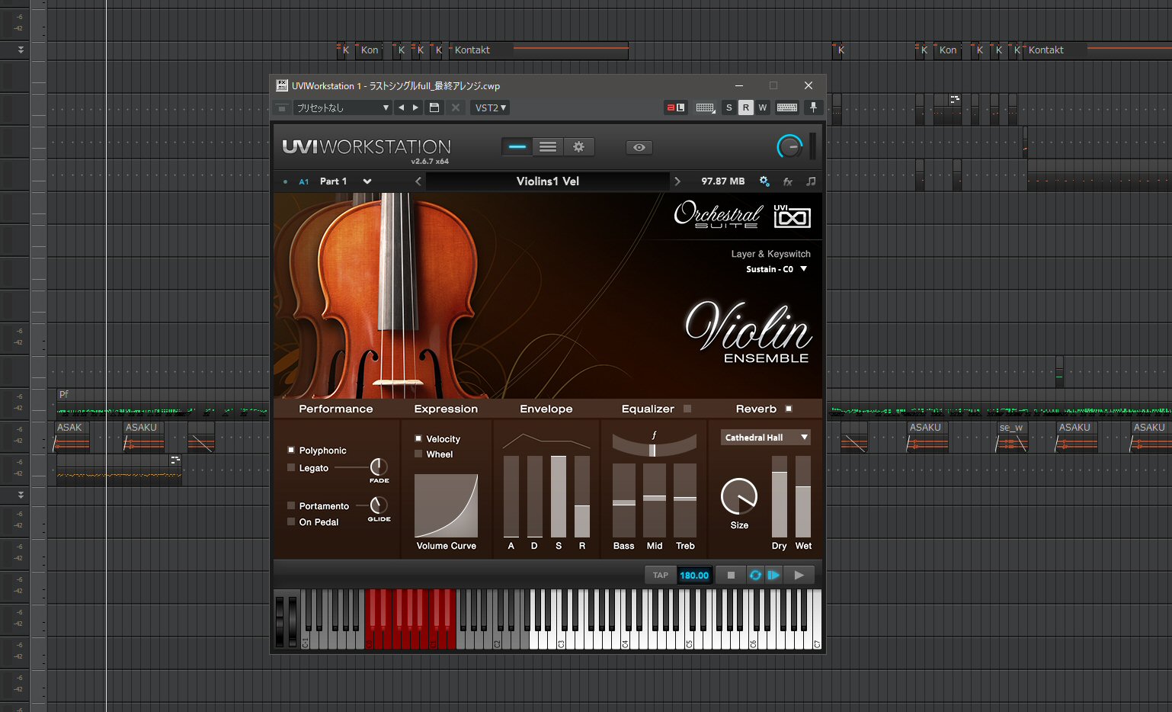Image resolution: width=1172 pixels, height=712 pixels.
Task: Toggle the Velocity expression checkbox
Action: (418, 438)
